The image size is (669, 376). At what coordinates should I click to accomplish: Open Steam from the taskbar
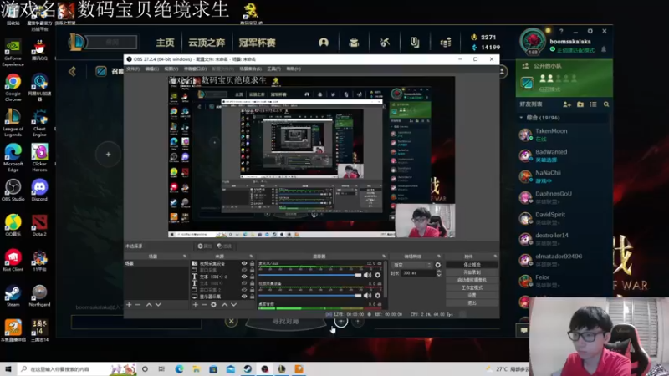[248, 369]
